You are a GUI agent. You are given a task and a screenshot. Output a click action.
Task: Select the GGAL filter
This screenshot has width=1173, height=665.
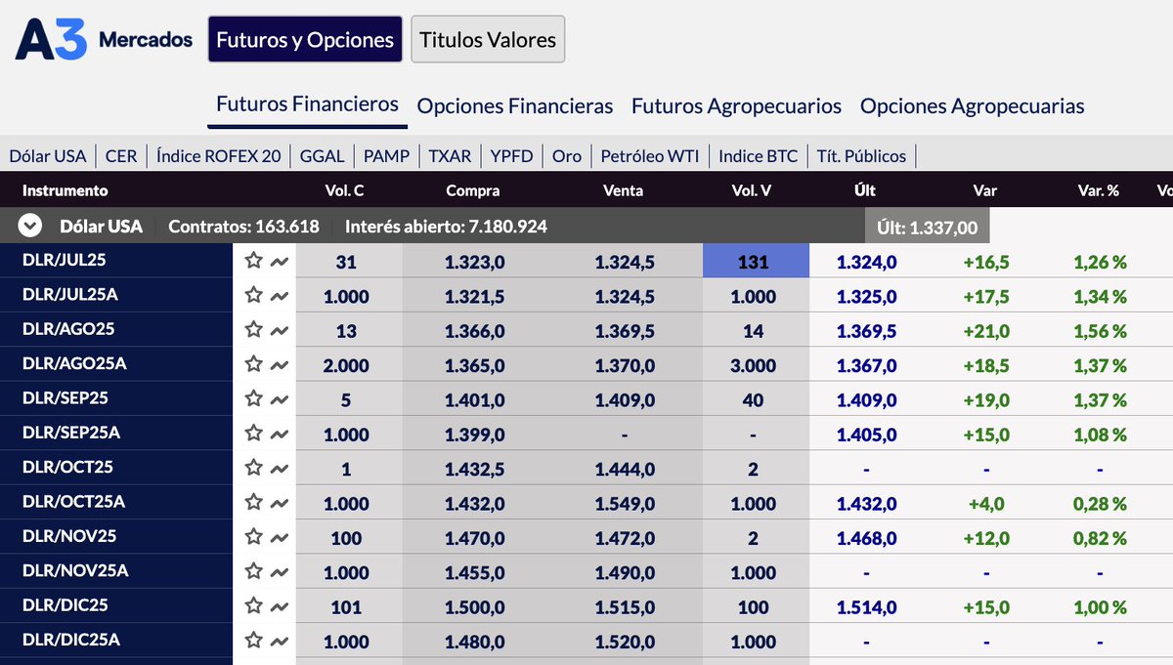pyautogui.click(x=323, y=155)
